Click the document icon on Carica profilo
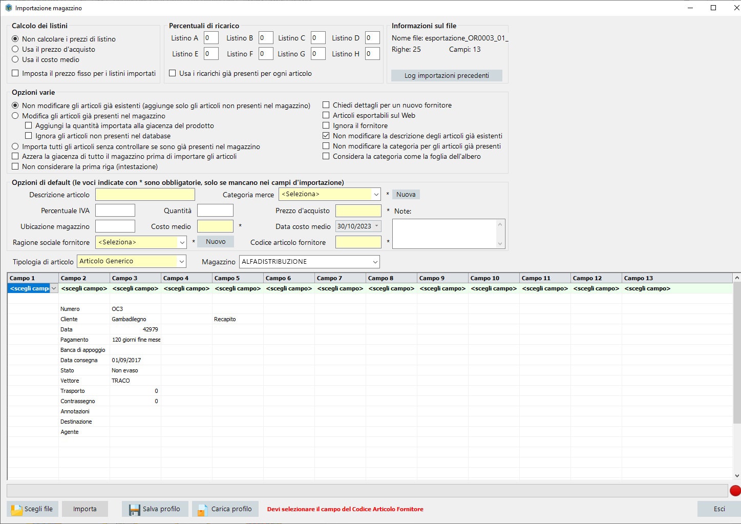 (x=203, y=509)
